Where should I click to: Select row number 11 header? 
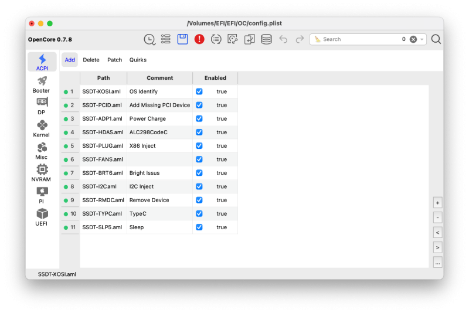pyautogui.click(x=70, y=227)
